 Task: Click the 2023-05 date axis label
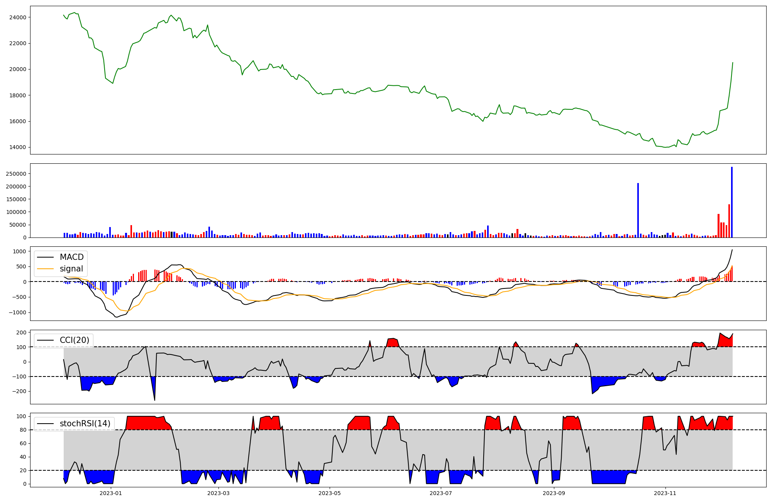[330, 493]
